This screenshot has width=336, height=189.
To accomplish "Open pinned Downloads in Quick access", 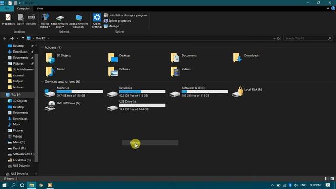I will click(20, 51).
